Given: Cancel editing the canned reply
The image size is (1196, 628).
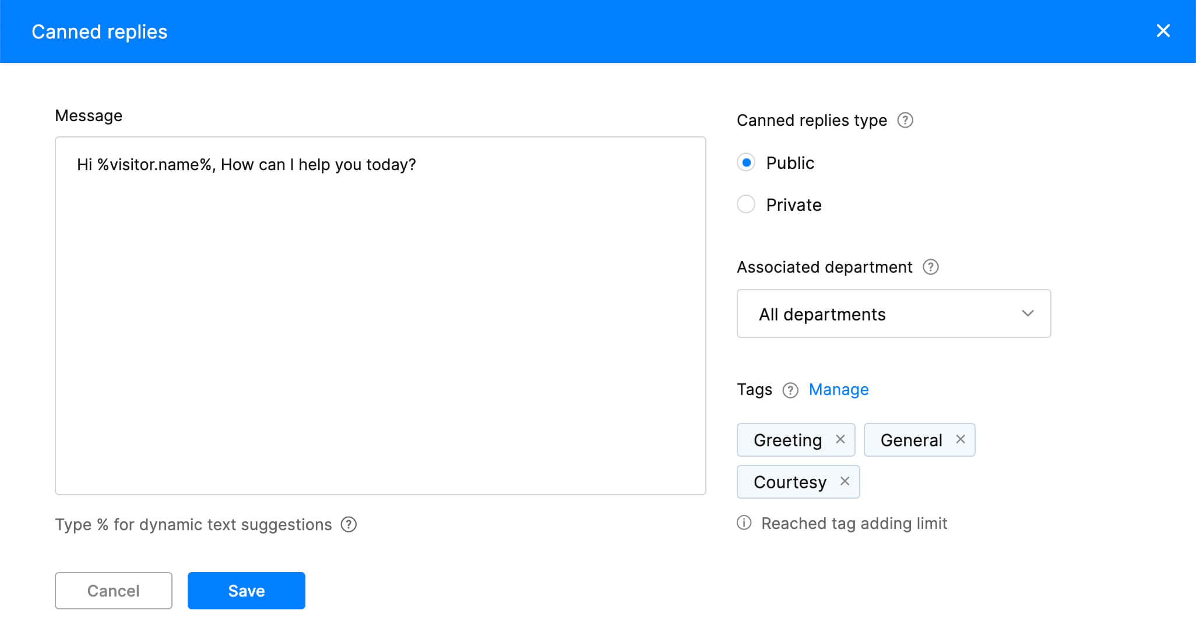Looking at the screenshot, I should (113, 591).
